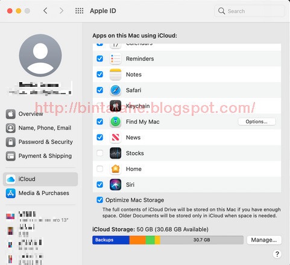
Task: Uncheck the Safari checkbox
Action: coord(99,90)
